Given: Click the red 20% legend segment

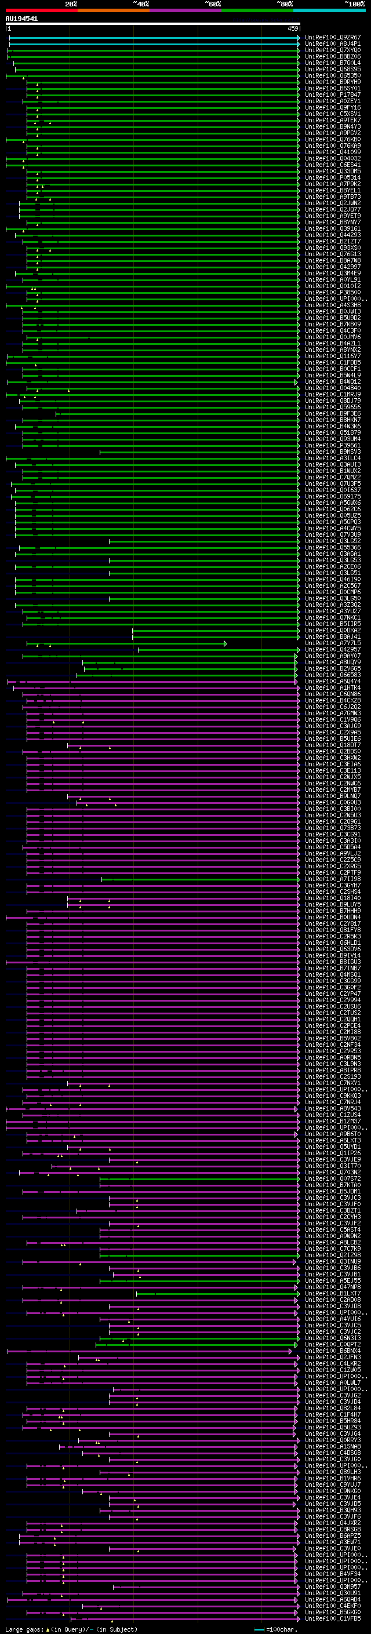Looking at the screenshot, I should (x=41, y=10).
